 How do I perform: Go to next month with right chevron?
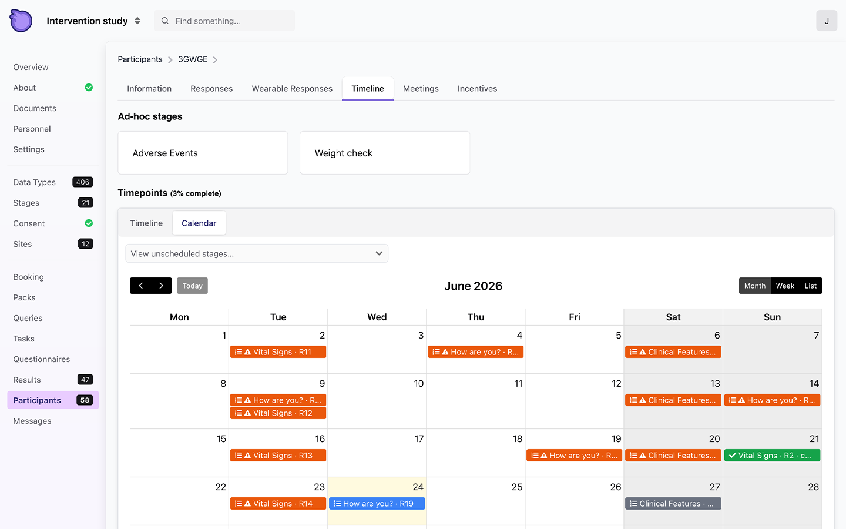pyautogui.click(x=161, y=286)
